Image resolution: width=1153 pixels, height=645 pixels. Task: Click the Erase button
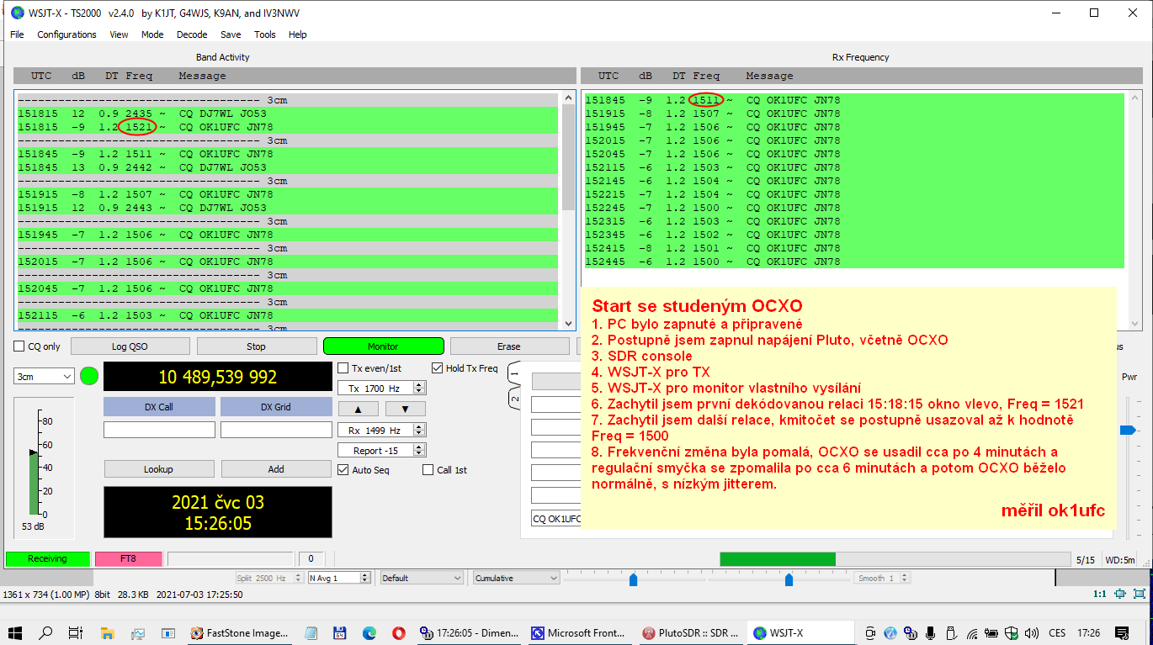click(509, 346)
